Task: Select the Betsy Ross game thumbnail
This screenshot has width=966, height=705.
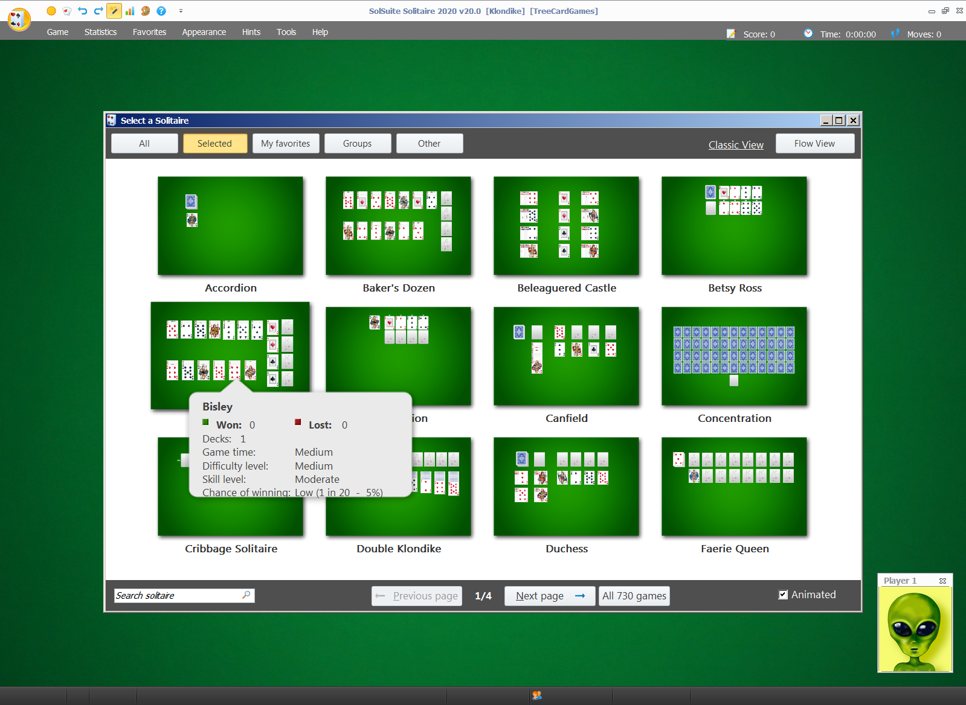Action: (x=734, y=226)
